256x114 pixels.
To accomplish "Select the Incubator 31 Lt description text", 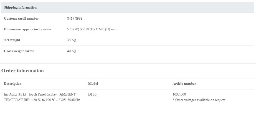I will 40,94.
